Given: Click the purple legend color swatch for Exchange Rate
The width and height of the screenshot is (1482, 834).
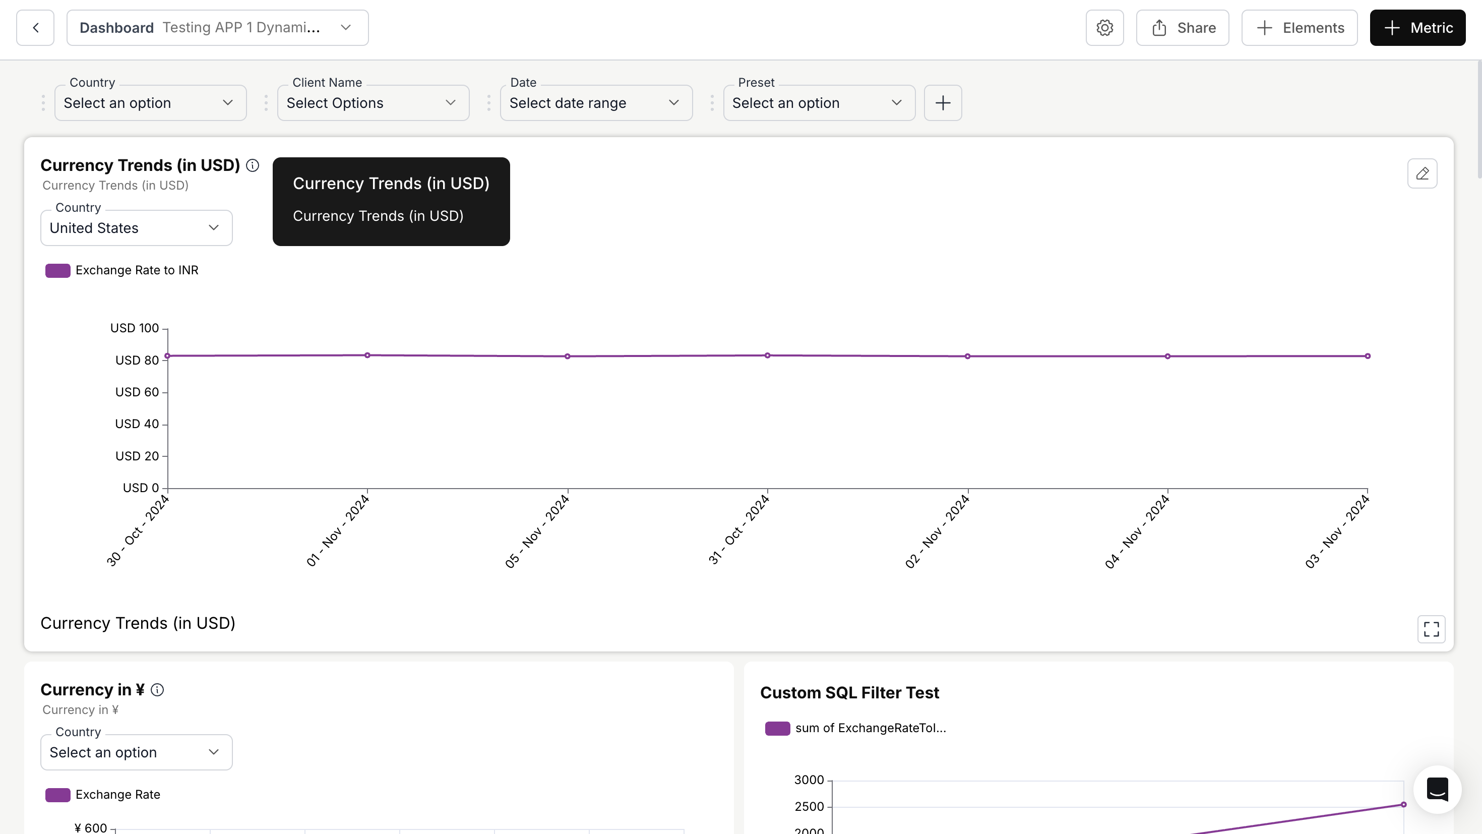Looking at the screenshot, I should coord(57,794).
